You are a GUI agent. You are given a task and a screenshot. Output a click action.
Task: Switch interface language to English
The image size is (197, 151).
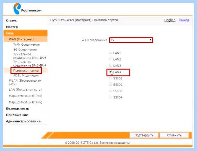click(x=170, y=20)
